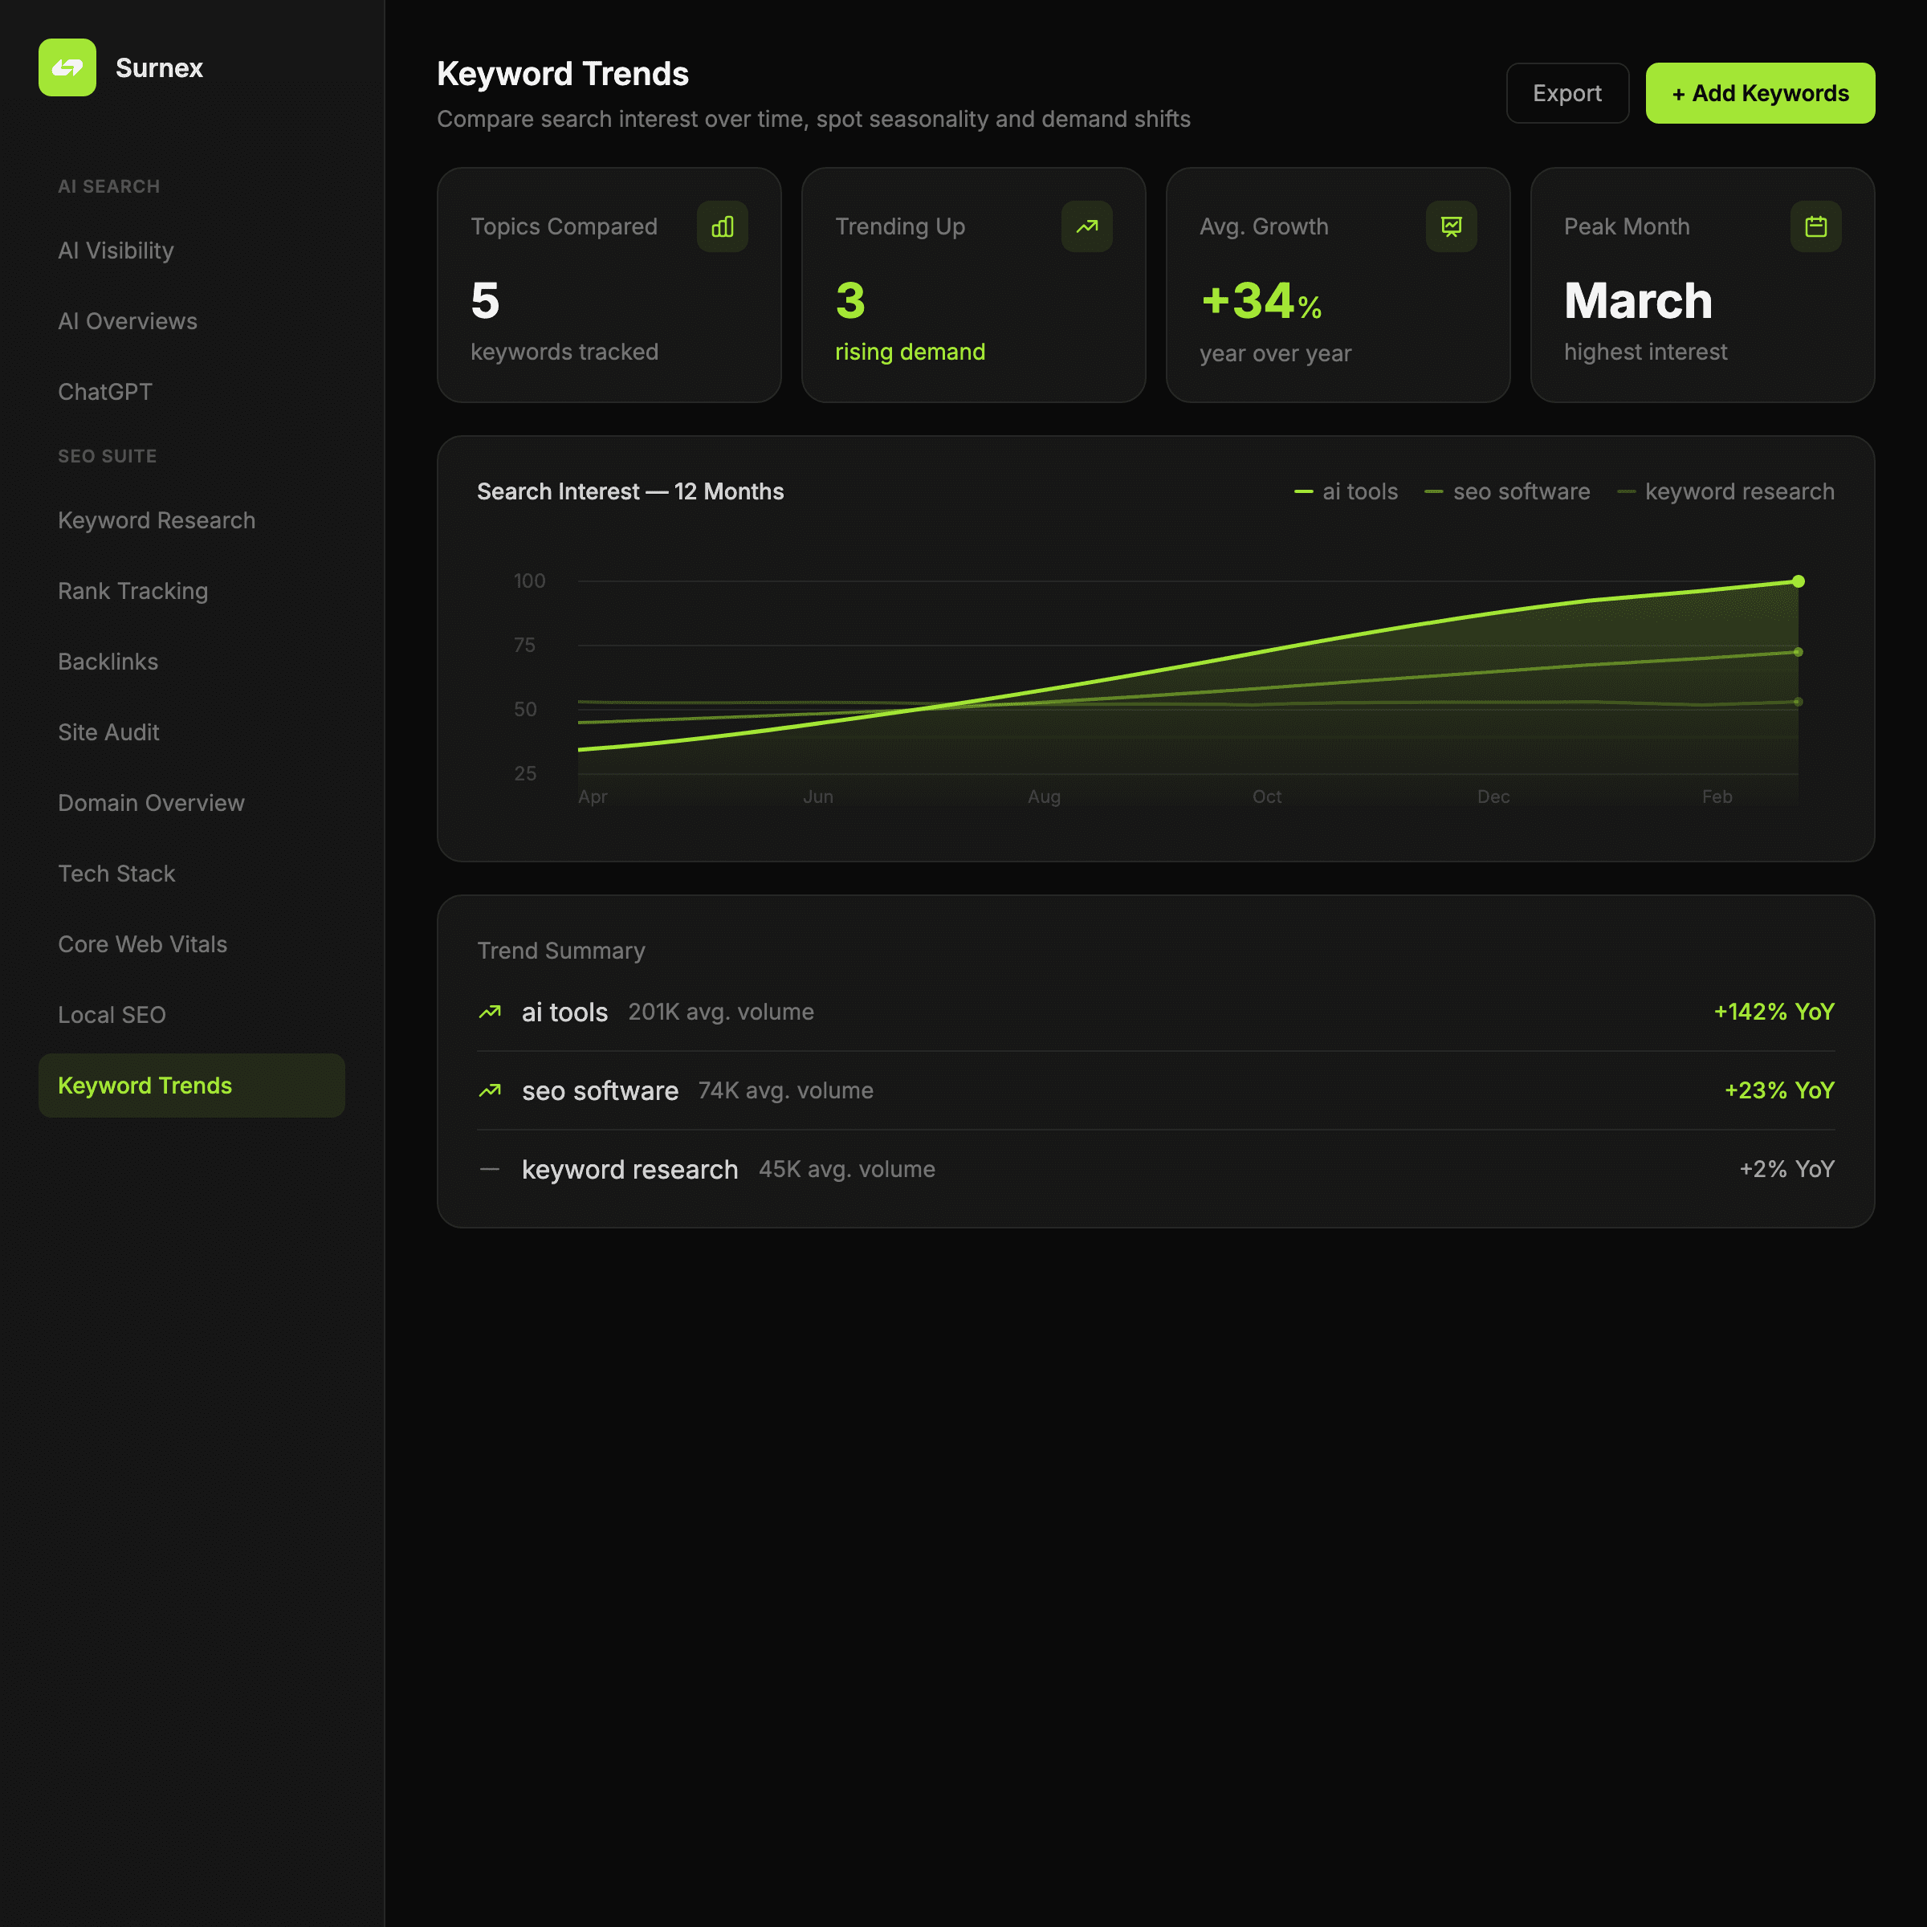Go to Rank Tracking page
1927x1927 pixels.
point(132,590)
